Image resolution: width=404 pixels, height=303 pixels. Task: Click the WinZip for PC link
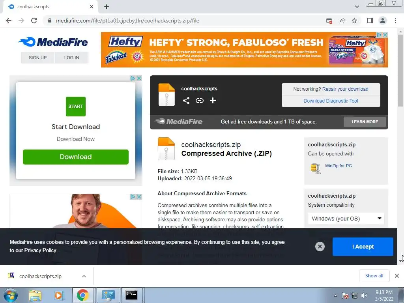coord(338,166)
